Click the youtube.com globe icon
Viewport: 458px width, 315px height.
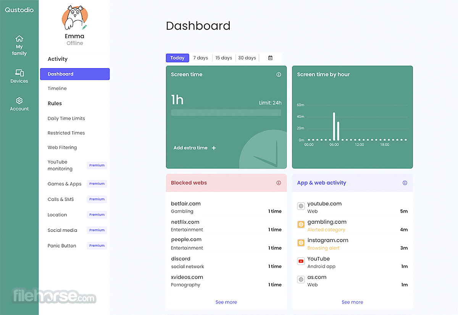301,206
